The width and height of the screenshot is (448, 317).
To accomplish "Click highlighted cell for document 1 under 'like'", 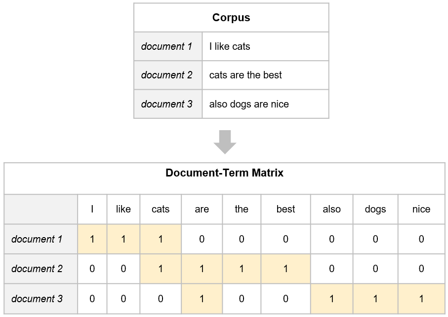I will [123, 240].
